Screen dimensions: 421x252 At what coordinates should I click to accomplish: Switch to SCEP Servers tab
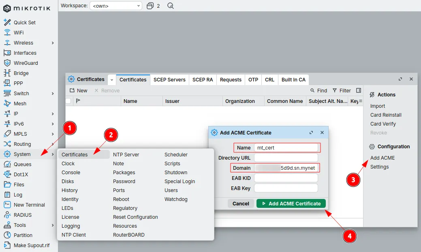point(169,80)
